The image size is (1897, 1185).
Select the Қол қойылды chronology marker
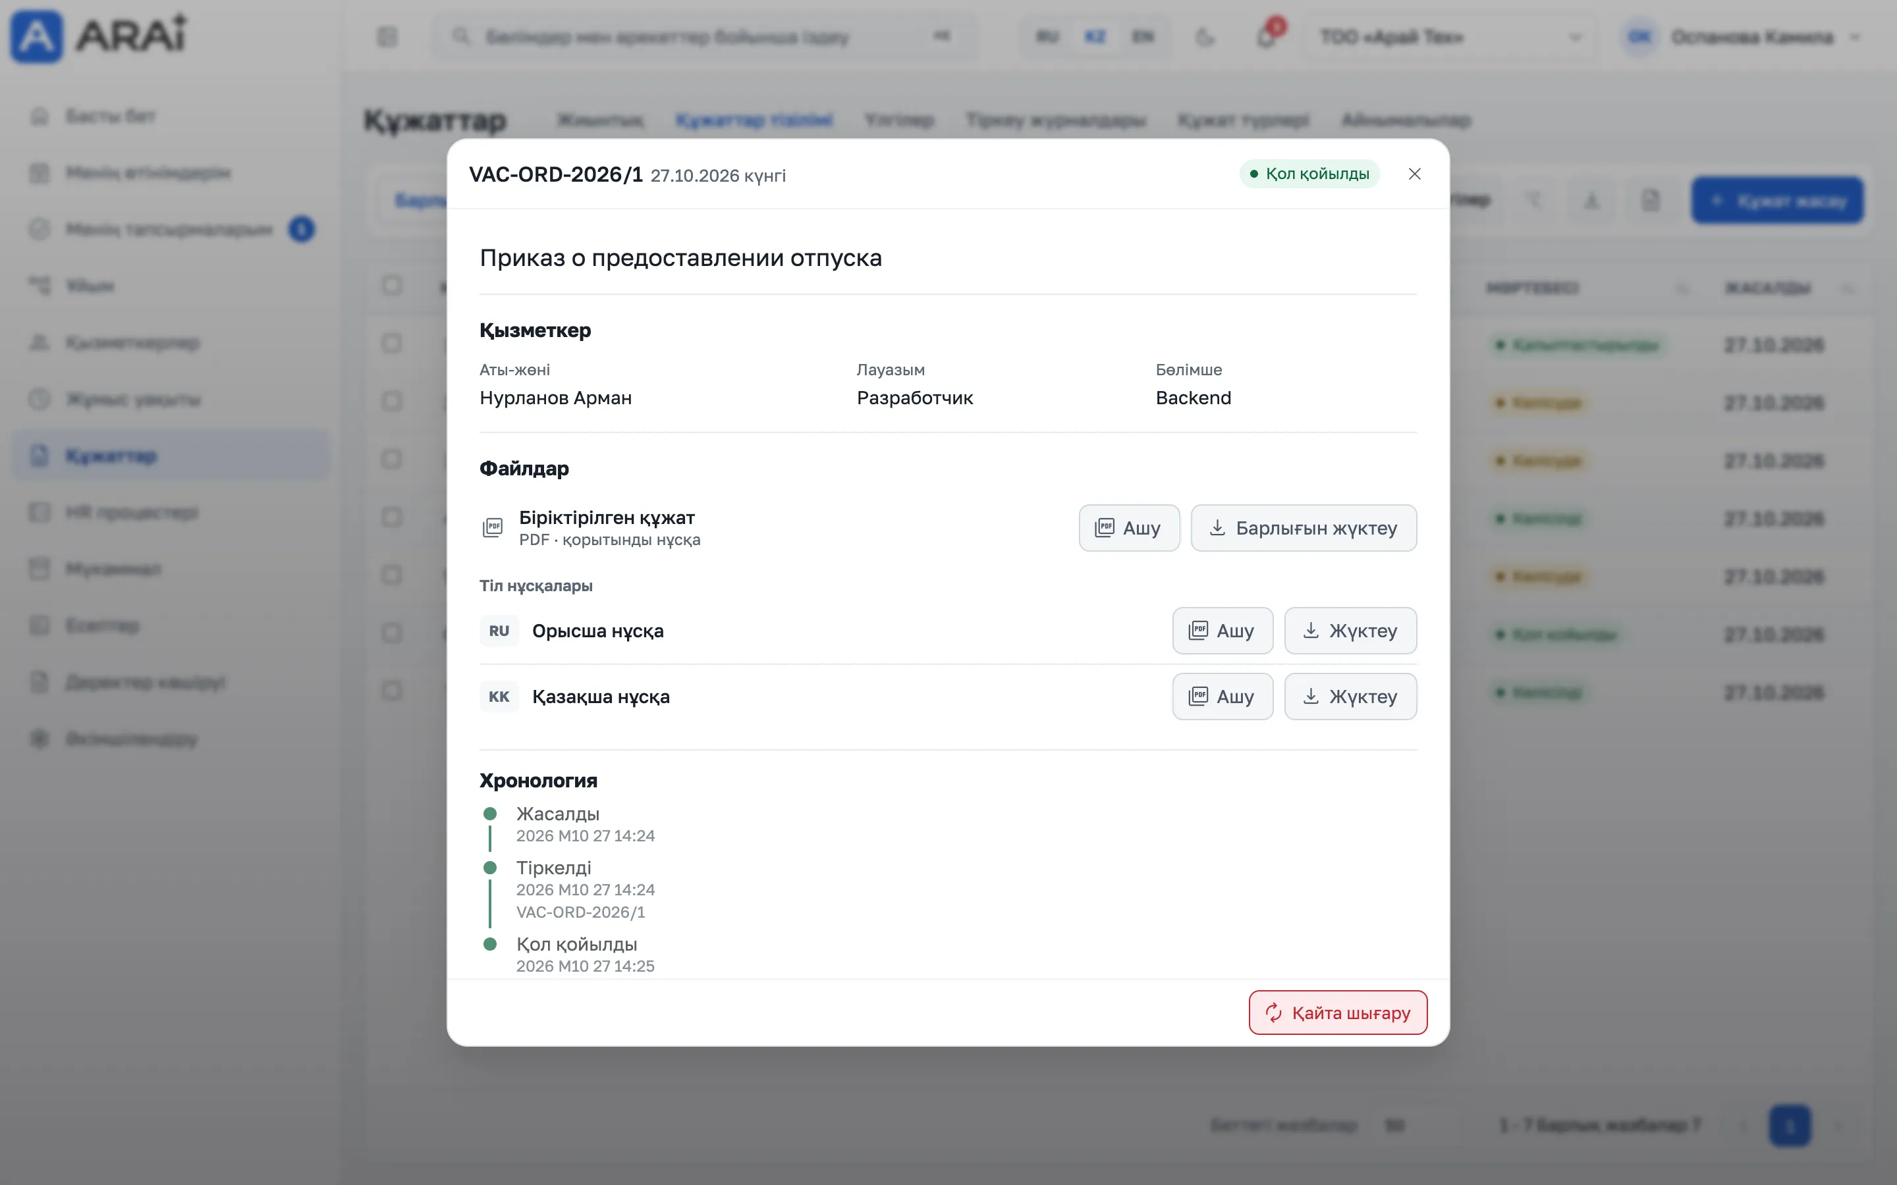pyautogui.click(x=490, y=943)
